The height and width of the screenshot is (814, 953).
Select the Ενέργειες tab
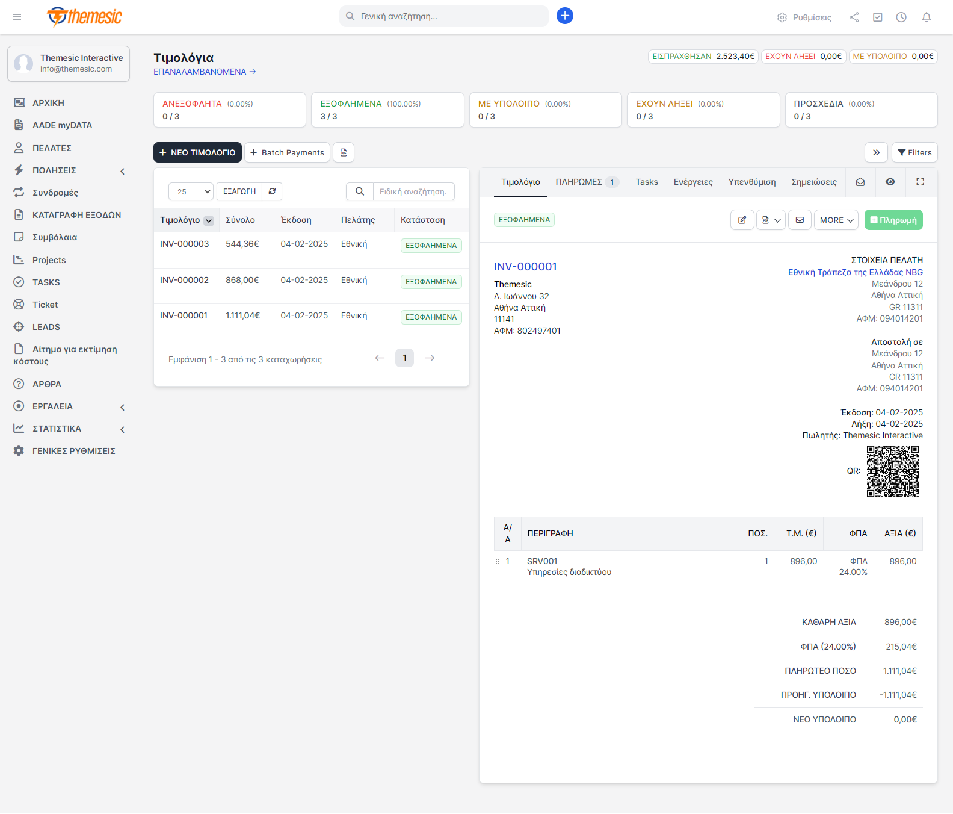pos(693,182)
